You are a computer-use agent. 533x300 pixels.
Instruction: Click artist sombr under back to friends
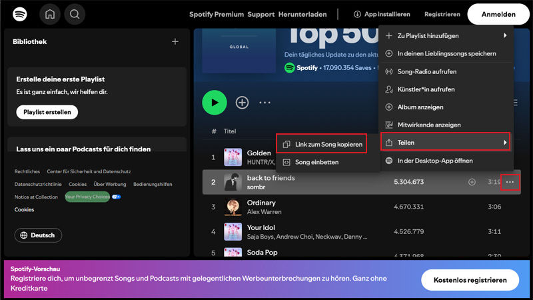[256, 187]
